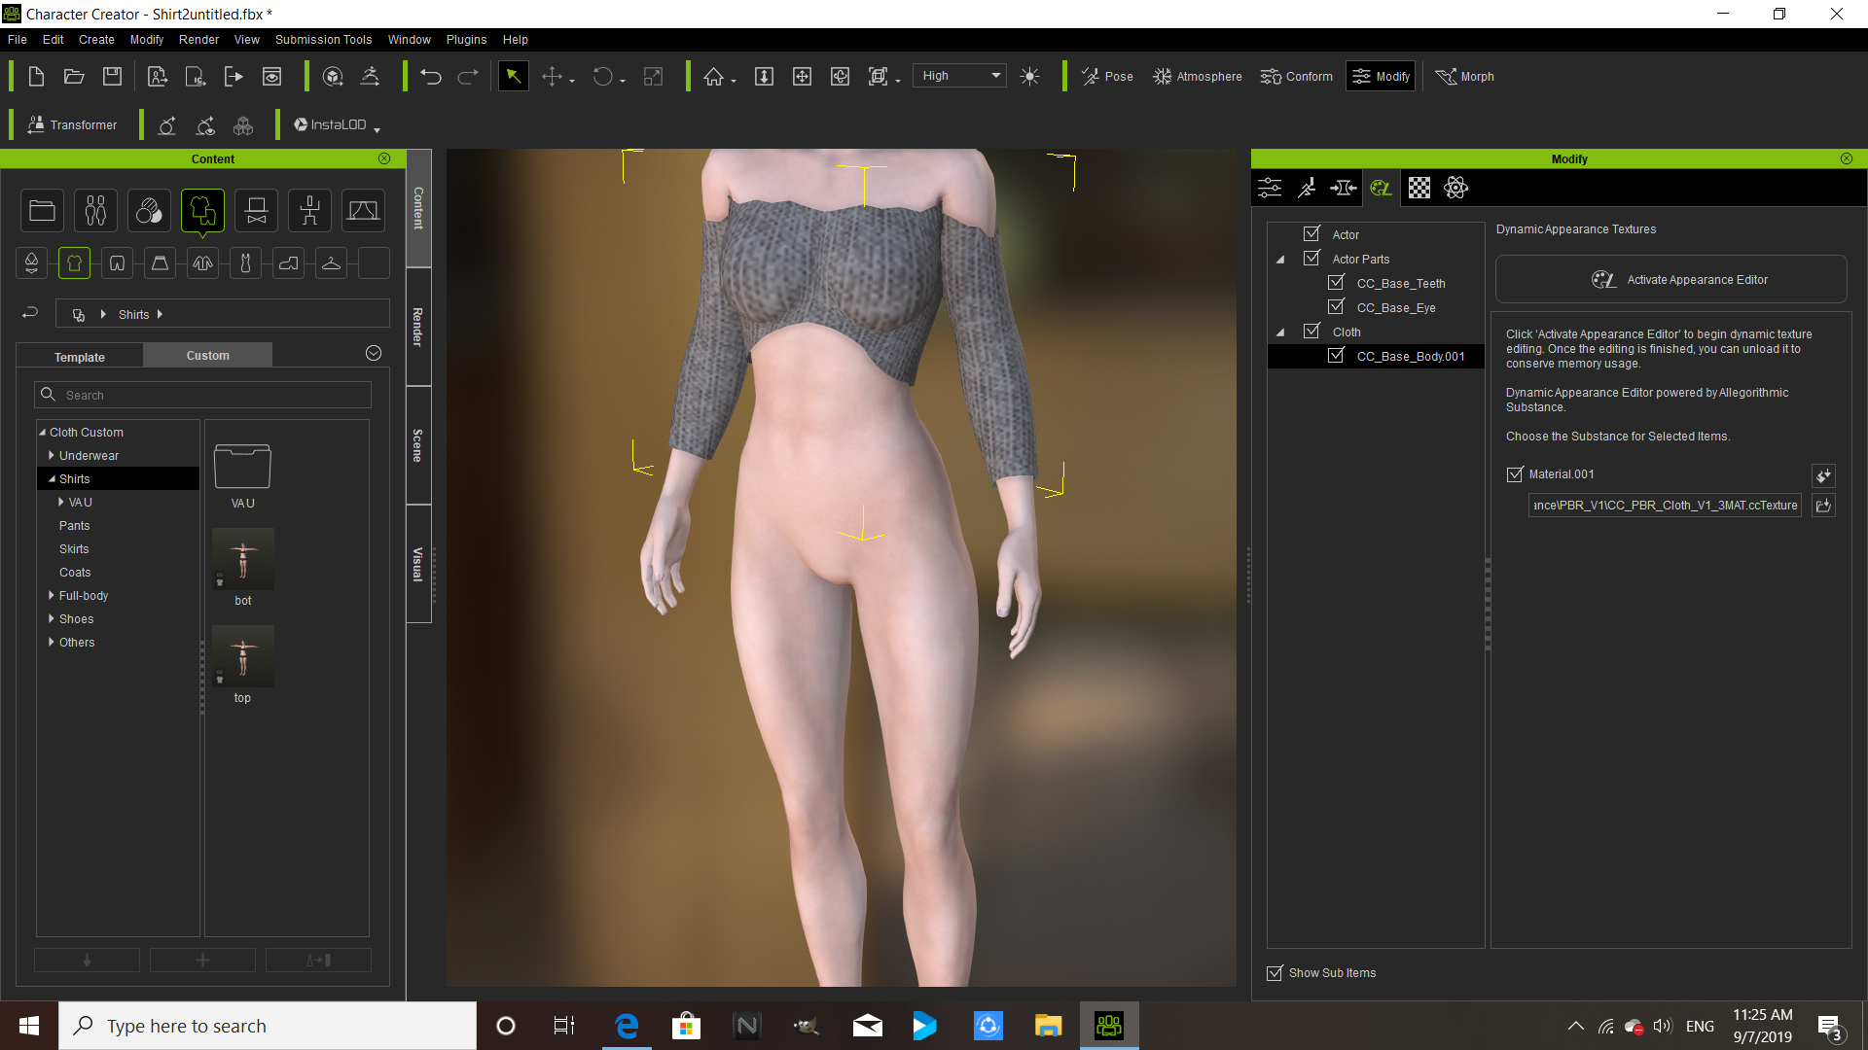Toggle the Actor Parts checkbox
This screenshot has height=1050, width=1868.
1311,259
